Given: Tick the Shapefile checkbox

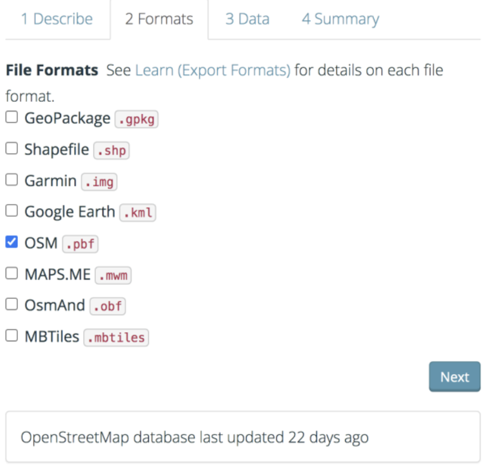Looking at the screenshot, I should [x=12, y=148].
